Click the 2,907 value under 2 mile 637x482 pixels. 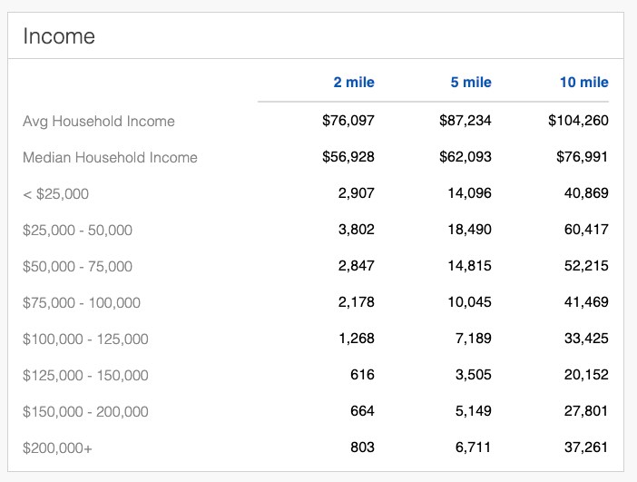click(356, 193)
